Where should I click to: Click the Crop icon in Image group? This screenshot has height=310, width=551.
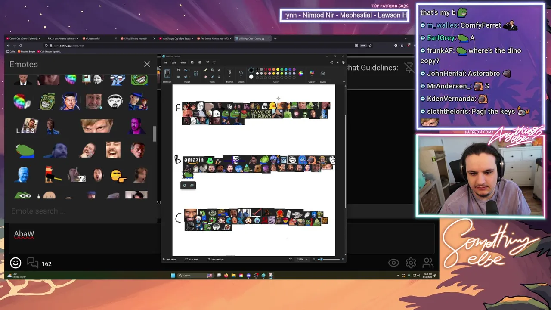179,70
